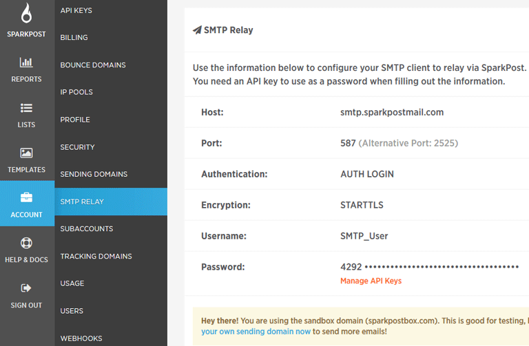Screen dimensions: 529x346
Task: Follow the Manage API Keys link
Action: pos(371,281)
